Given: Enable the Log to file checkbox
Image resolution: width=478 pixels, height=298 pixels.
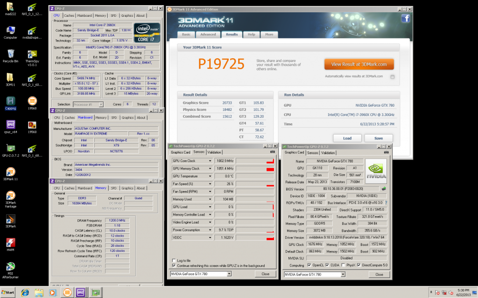Looking at the screenshot, I should point(174,261).
